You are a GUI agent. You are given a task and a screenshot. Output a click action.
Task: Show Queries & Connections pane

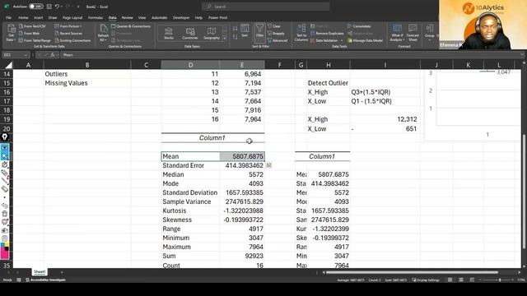coord(131,26)
